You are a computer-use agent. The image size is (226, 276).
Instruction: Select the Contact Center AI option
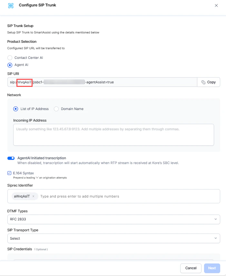tap(9, 58)
